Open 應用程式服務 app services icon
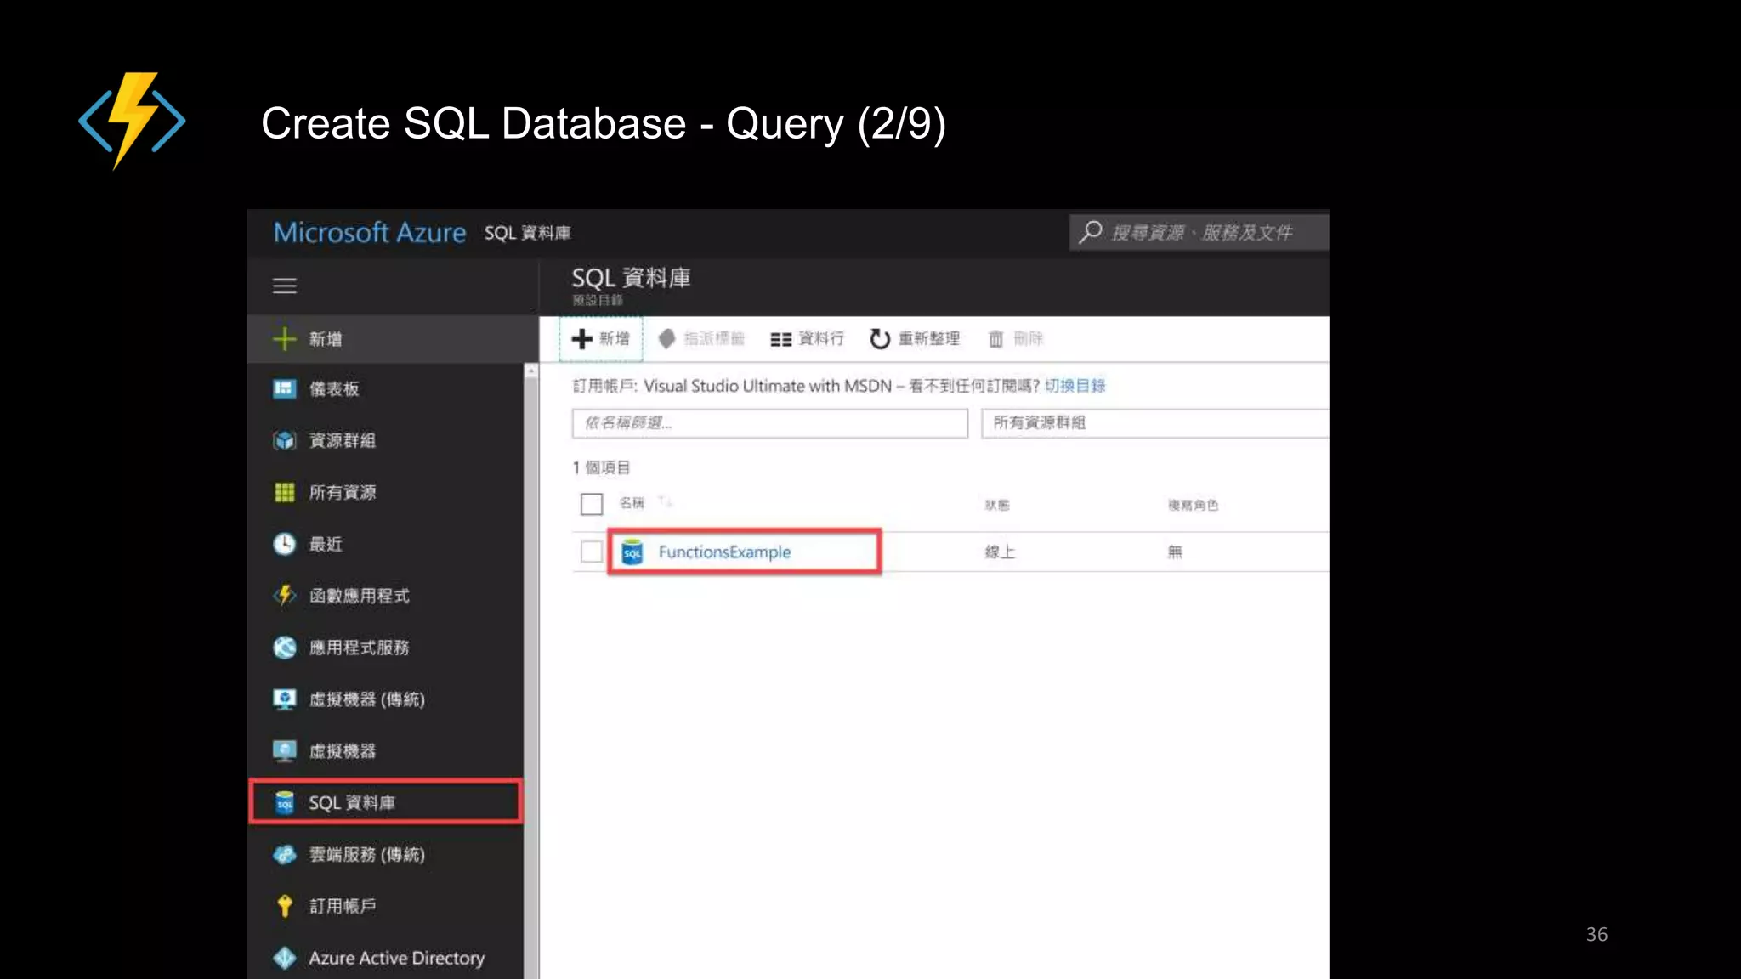Screen dimensions: 1741x979 284,648
